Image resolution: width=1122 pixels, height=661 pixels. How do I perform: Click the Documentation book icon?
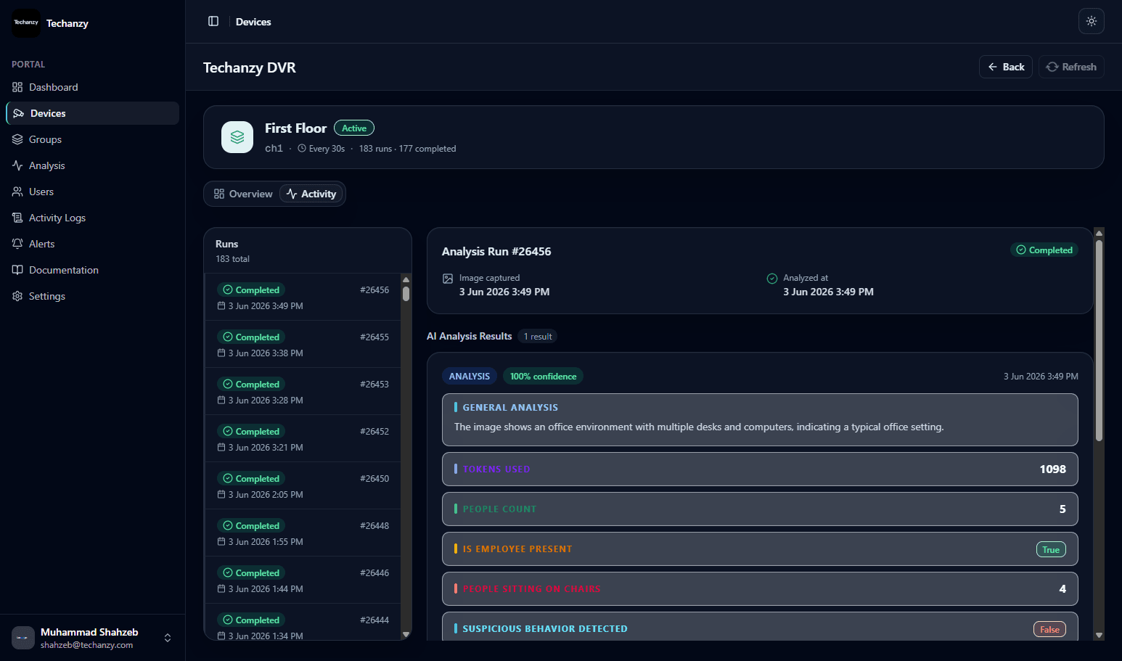[17, 270]
